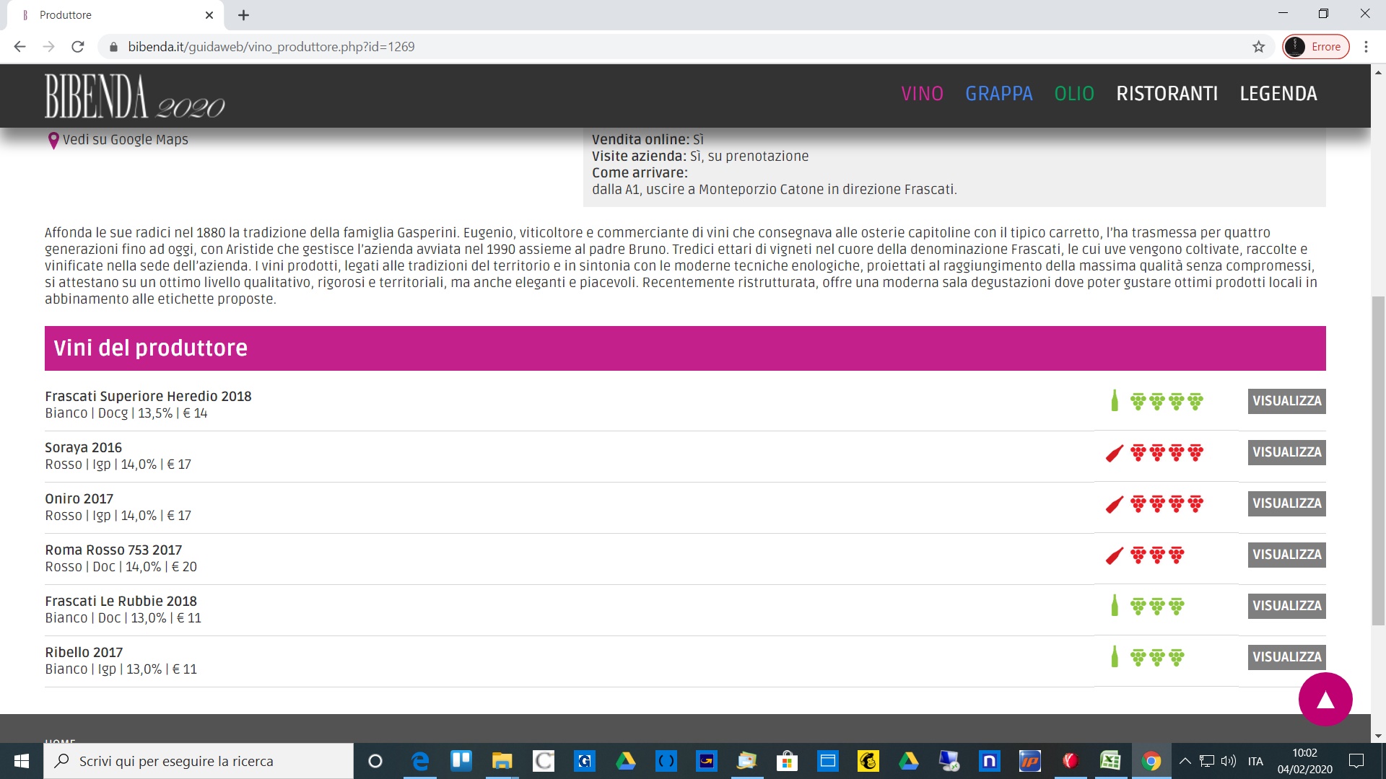
Task: Click the Windows search box
Action: click(199, 761)
